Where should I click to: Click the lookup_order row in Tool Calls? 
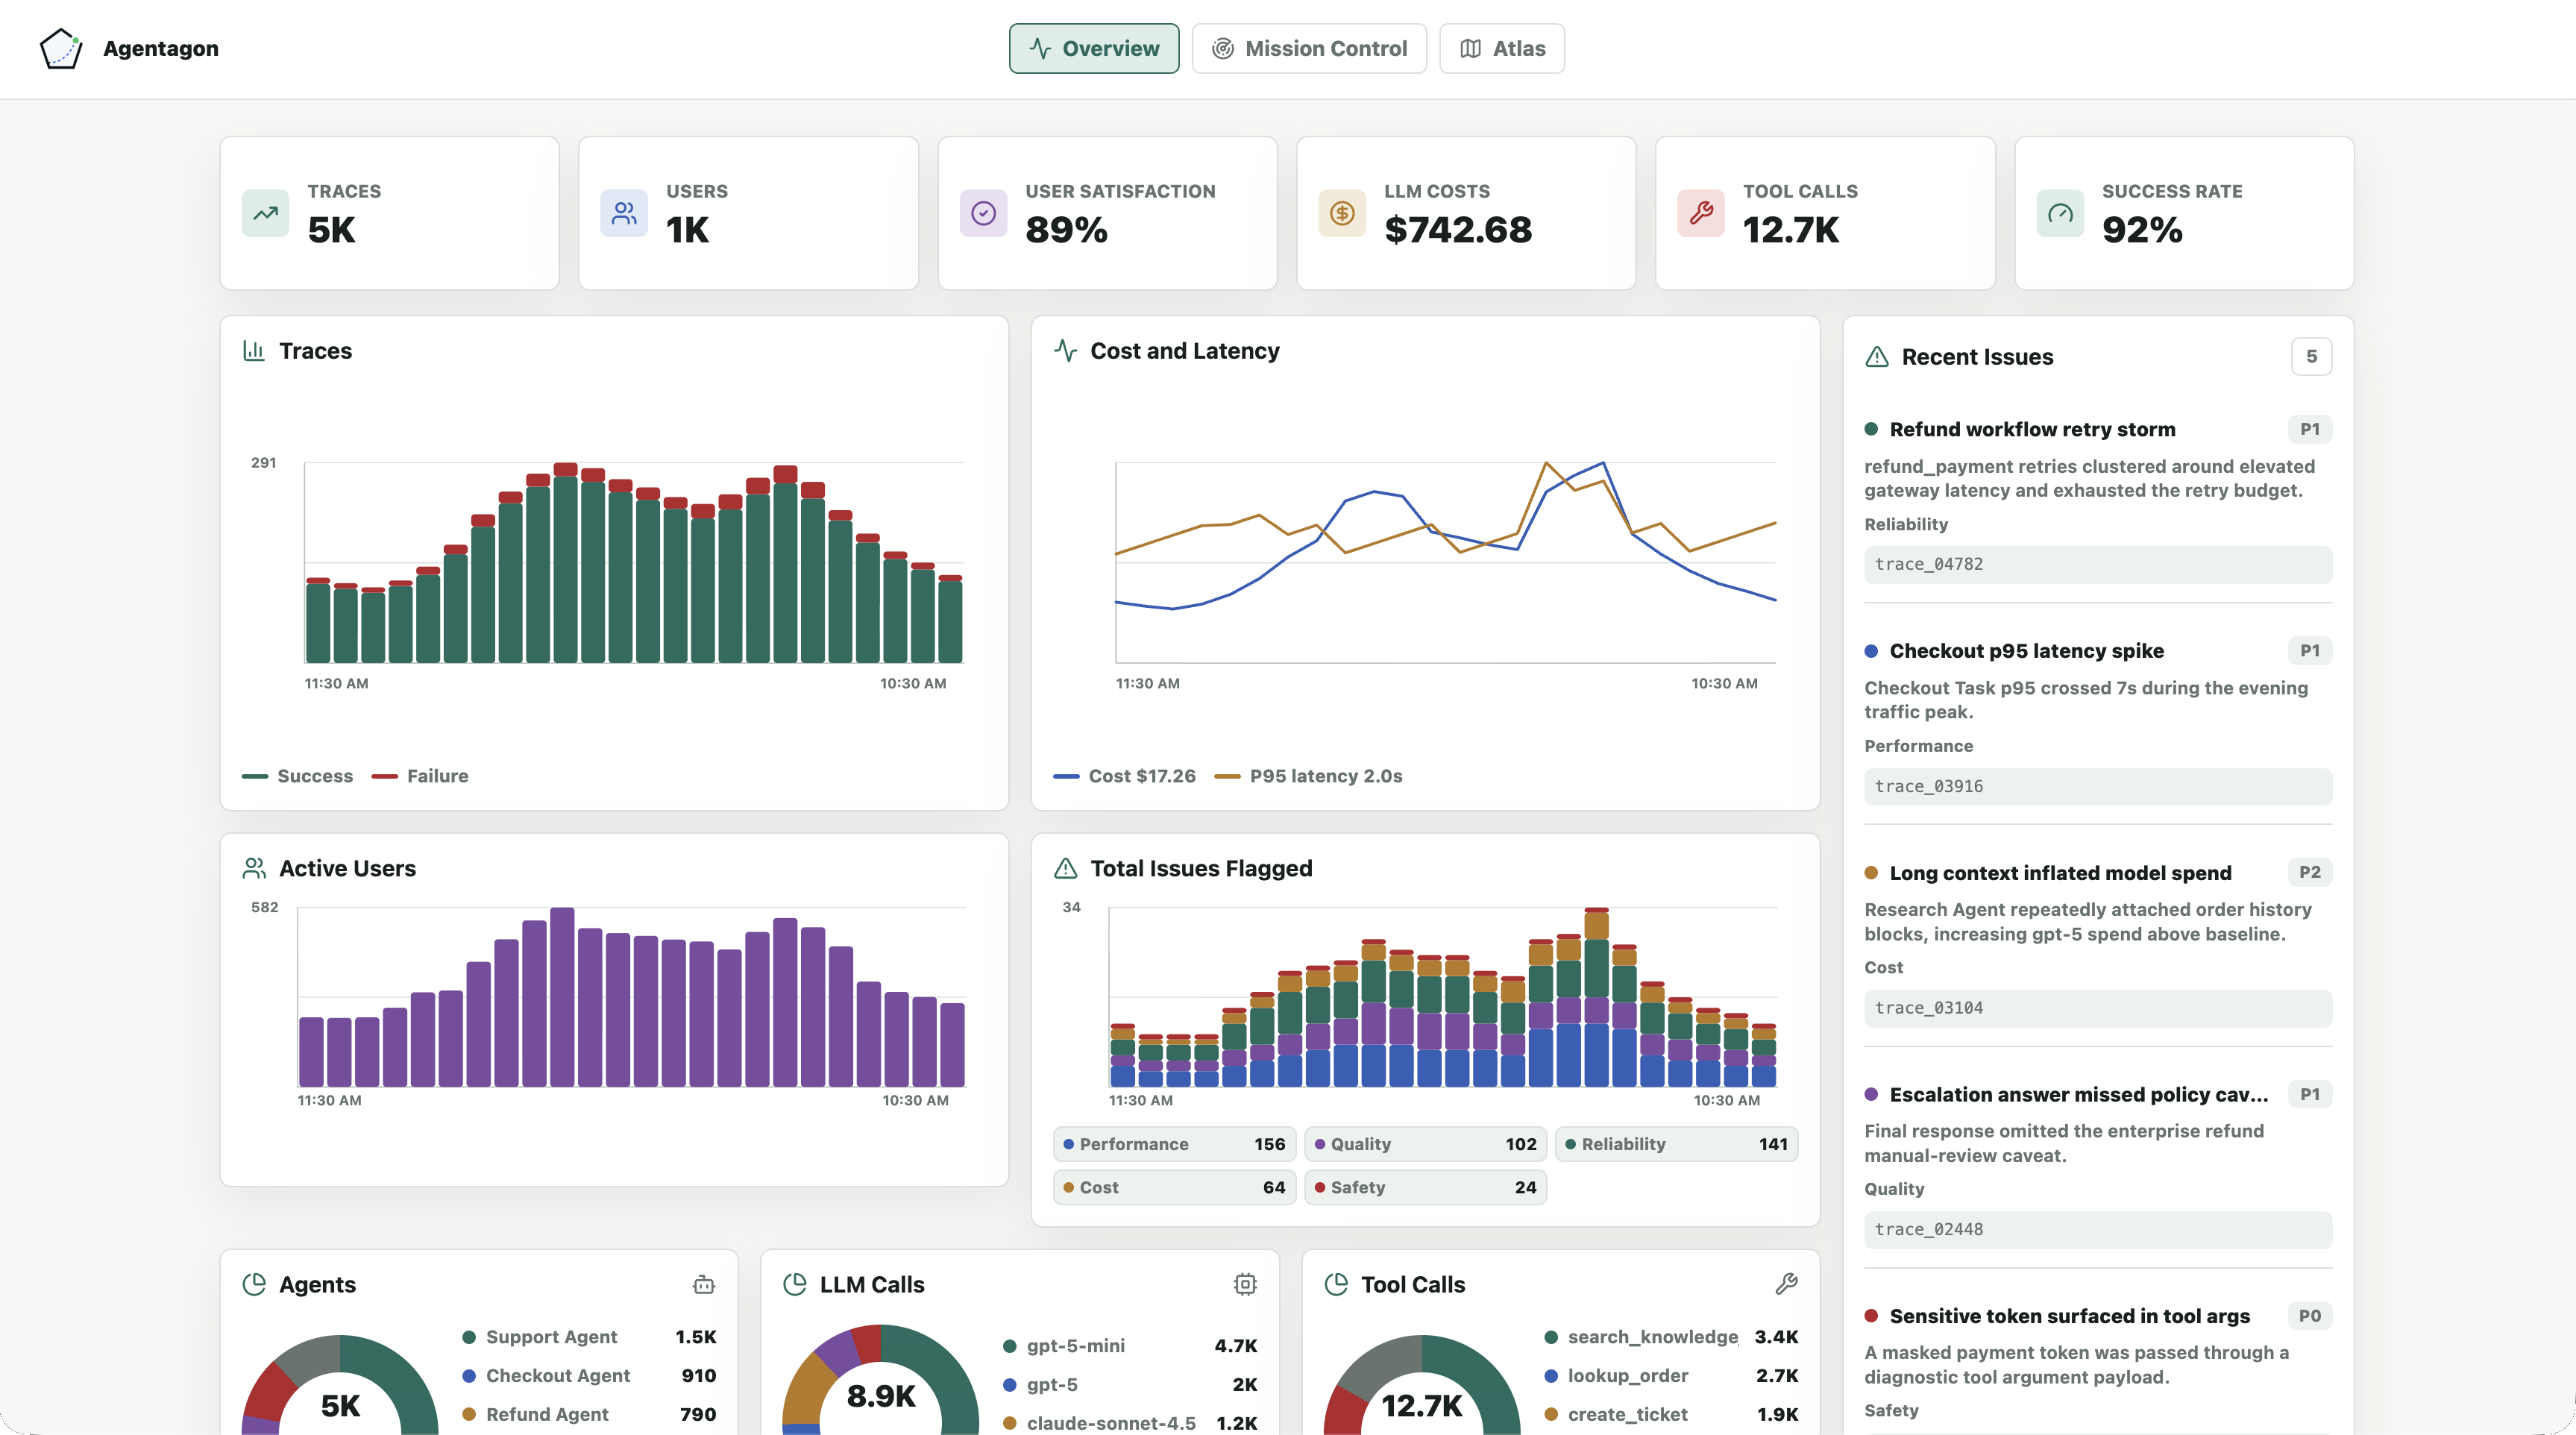coord(1671,1376)
